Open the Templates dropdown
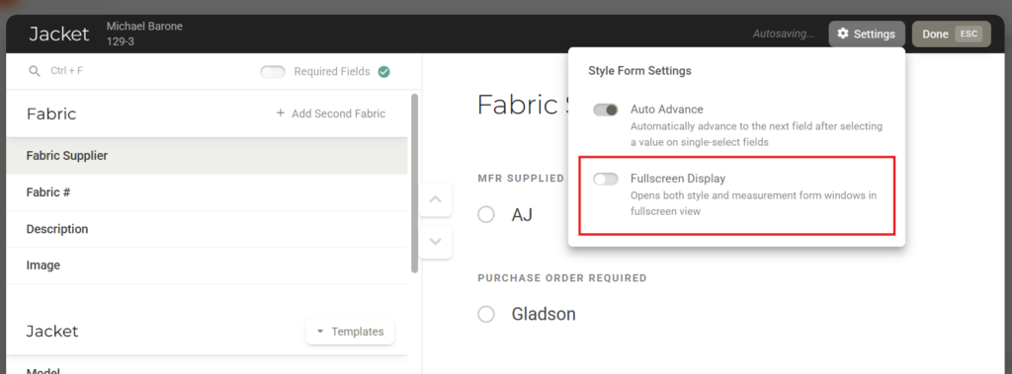Screen dimensions: 1012x374 click(x=350, y=332)
